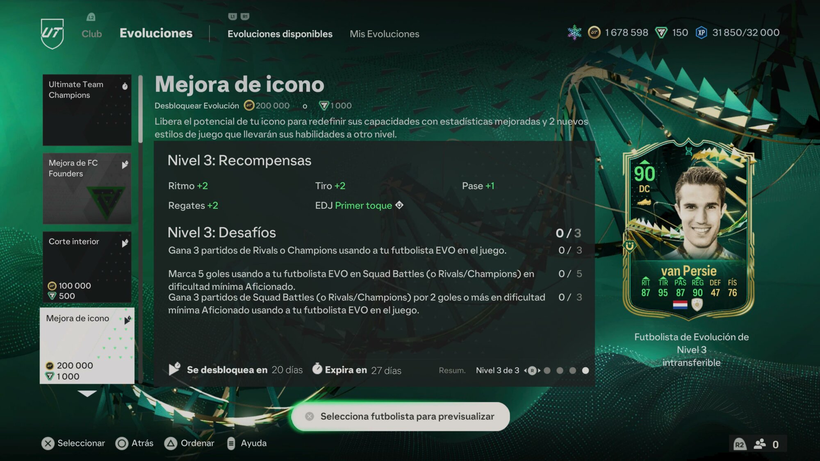820x461 pixels.
Task: Select the second level page dot
Action: [560, 370]
